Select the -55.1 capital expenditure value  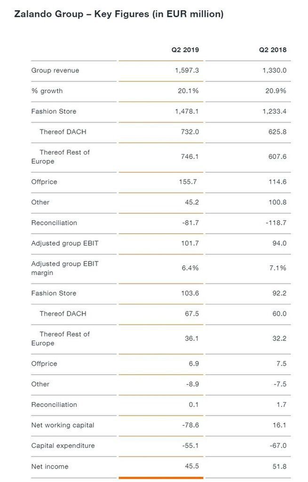pos(190,446)
